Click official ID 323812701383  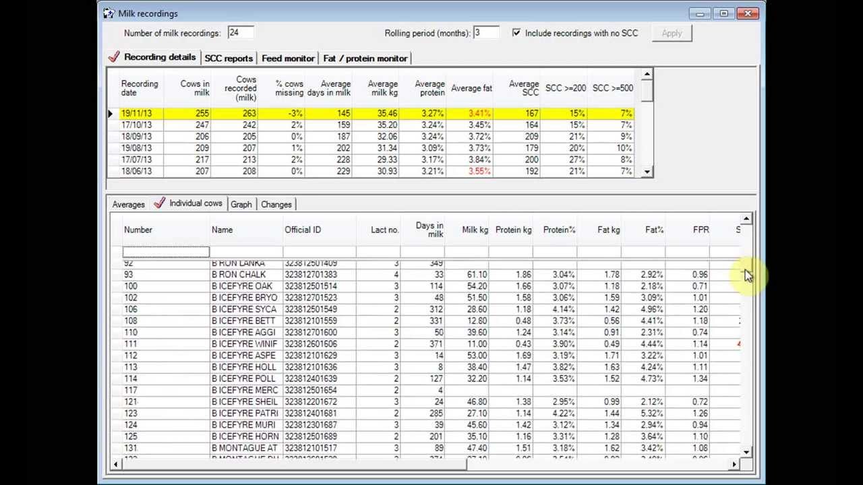(x=311, y=275)
